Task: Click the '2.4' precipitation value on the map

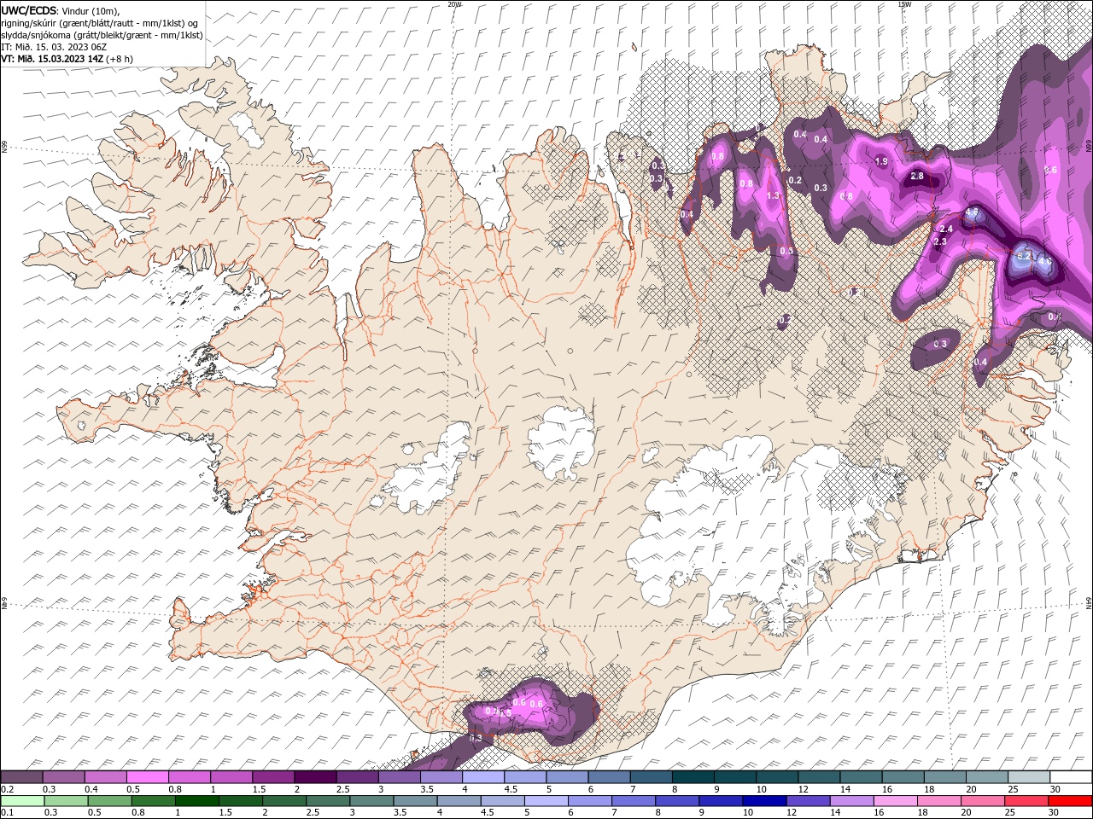Action: coord(946,229)
